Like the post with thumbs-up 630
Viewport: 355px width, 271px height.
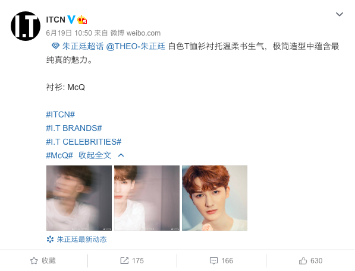tap(310, 260)
